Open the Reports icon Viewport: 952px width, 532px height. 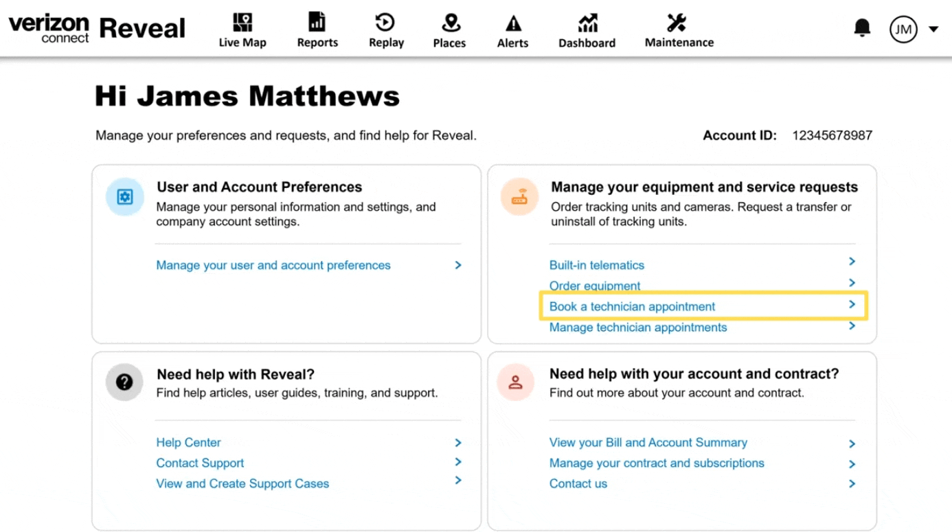(317, 22)
